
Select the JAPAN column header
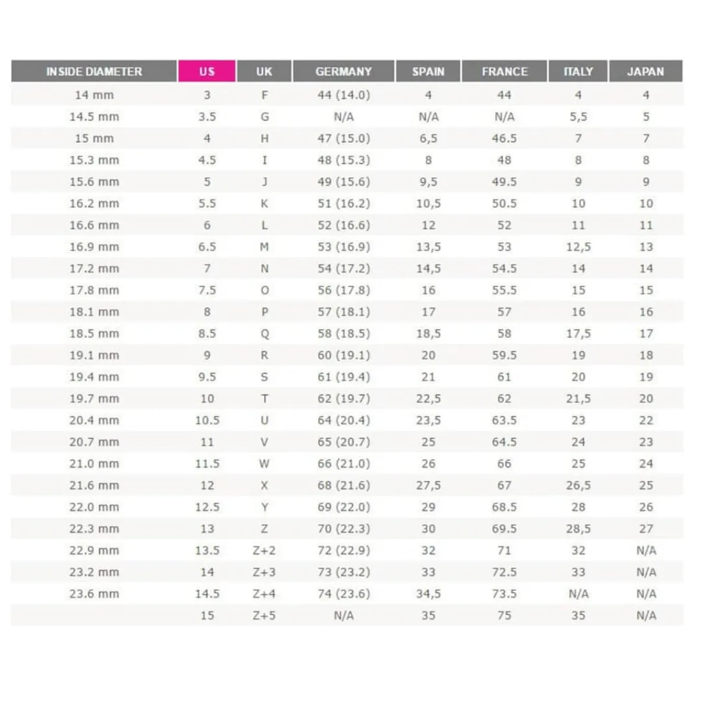tap(646, 71)
